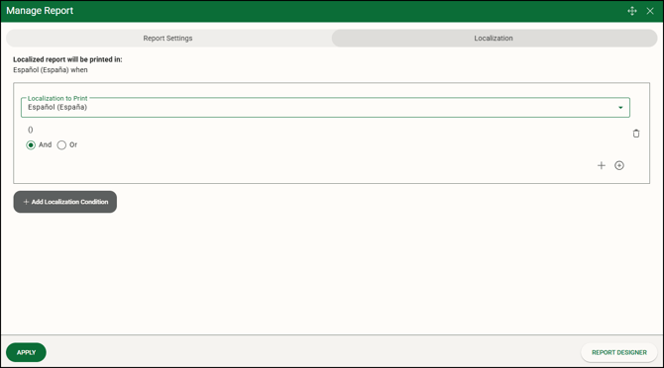Close the Manage Report dialog

(650, 11)
